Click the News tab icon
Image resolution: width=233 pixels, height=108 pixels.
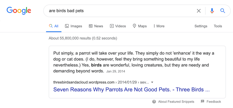[x=91, y=26]
